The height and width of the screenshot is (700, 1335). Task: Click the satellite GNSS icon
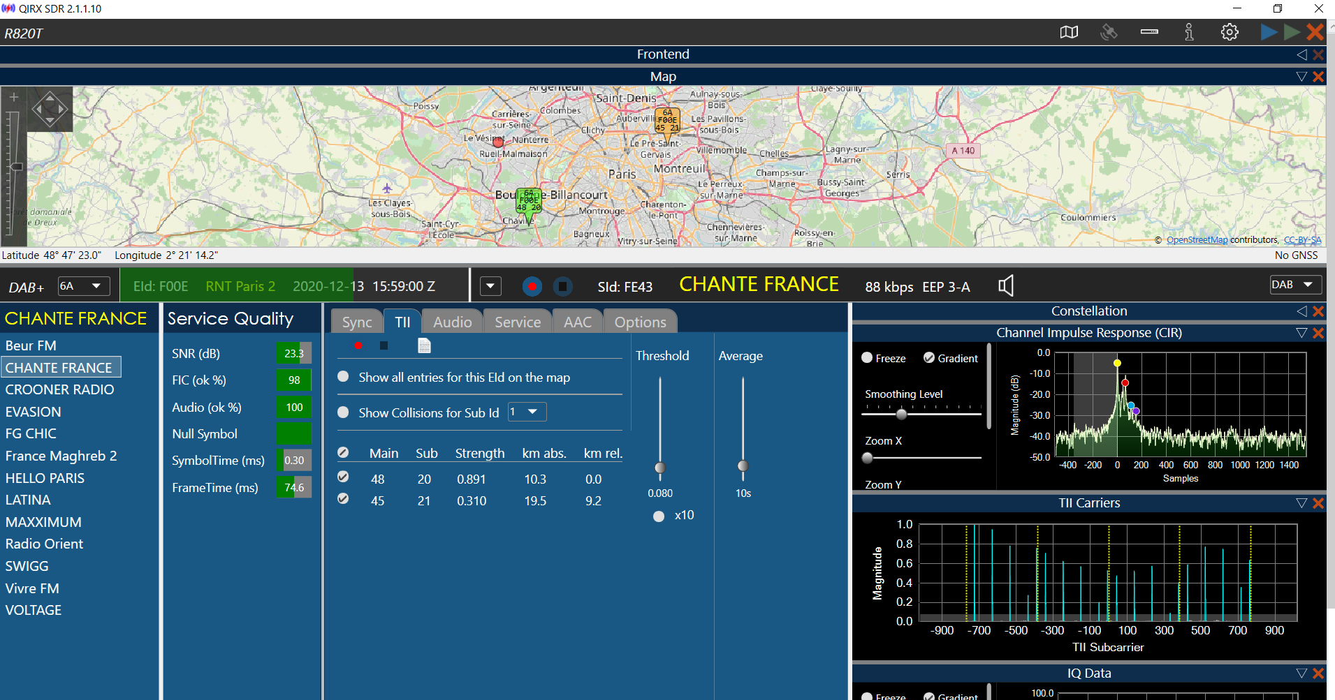click(x=1109, y=32)
